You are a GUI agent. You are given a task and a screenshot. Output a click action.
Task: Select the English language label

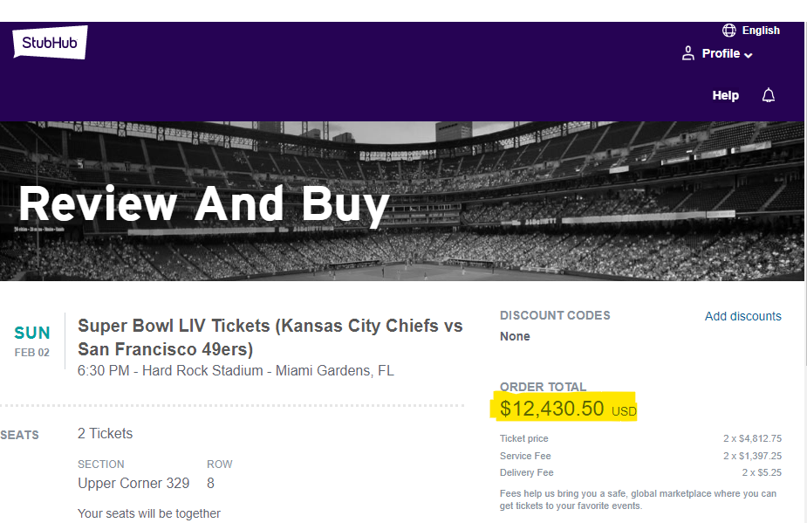761,31
